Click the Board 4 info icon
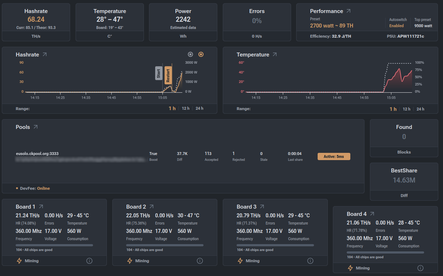 click(420, 268)
